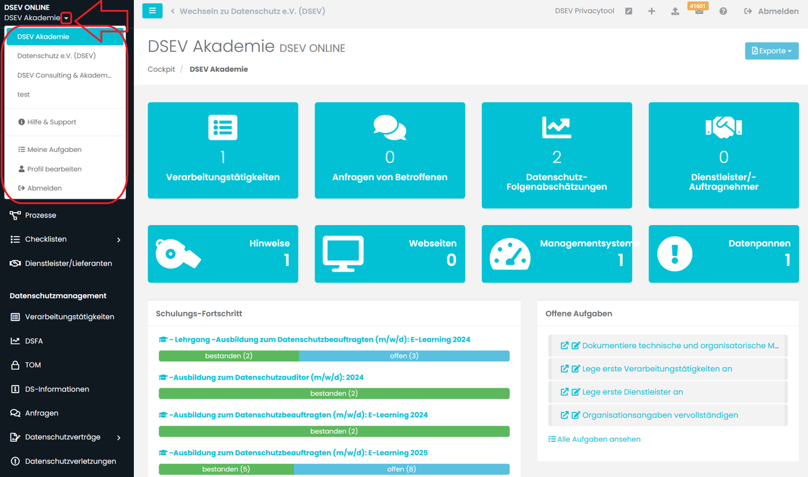Choose Profil bearbeiten in the dropdown menu
Viewport: 808px width, 477px height.
coord(65,169)
